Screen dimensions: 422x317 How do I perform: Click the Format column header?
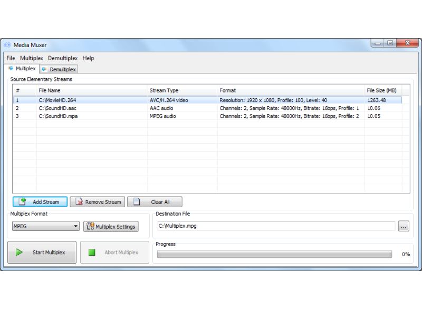[x=291, y=90]
